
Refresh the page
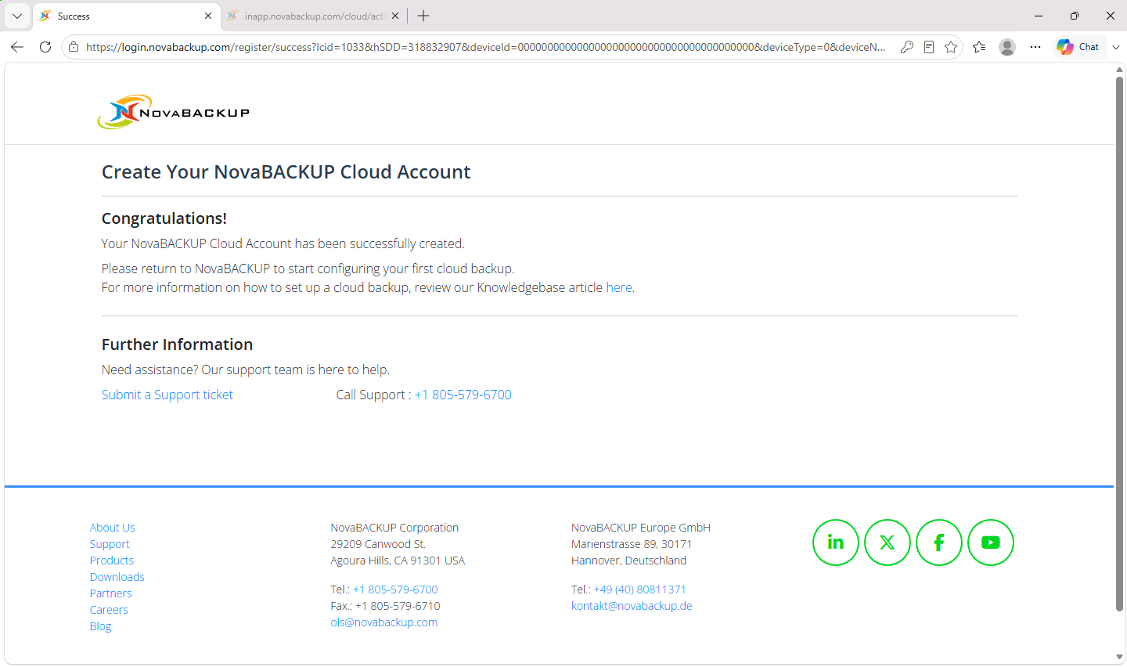(x=45, y=47)
